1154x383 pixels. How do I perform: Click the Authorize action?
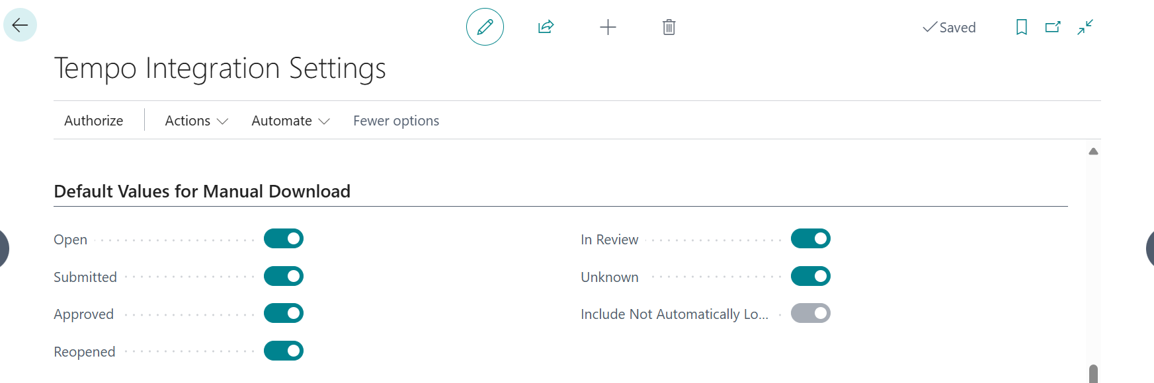coord(94,121)
